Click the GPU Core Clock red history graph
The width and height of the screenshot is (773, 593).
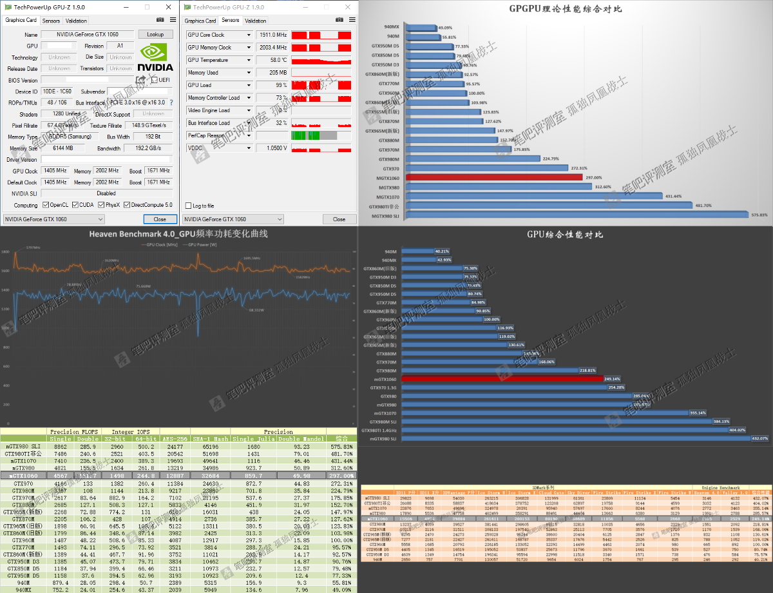click(x=321, y=35)
